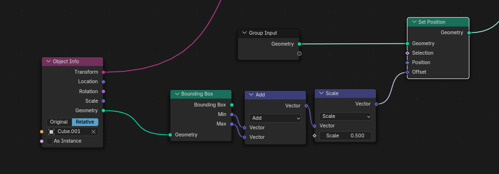Viewport: 499px width, 174px height.
Task: Click the Position input socket
Action: click(407, 63)
